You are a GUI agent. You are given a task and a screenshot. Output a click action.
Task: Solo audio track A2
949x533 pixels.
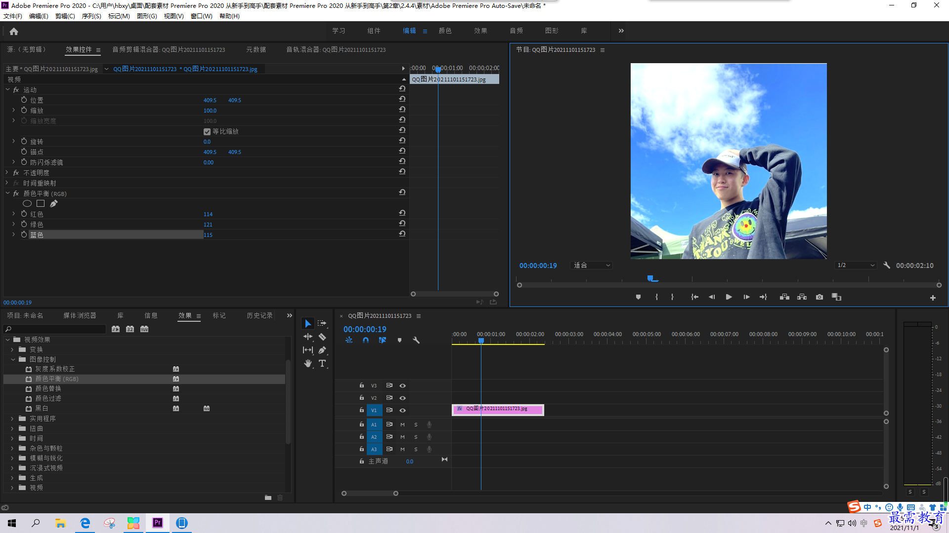(416, 437)
